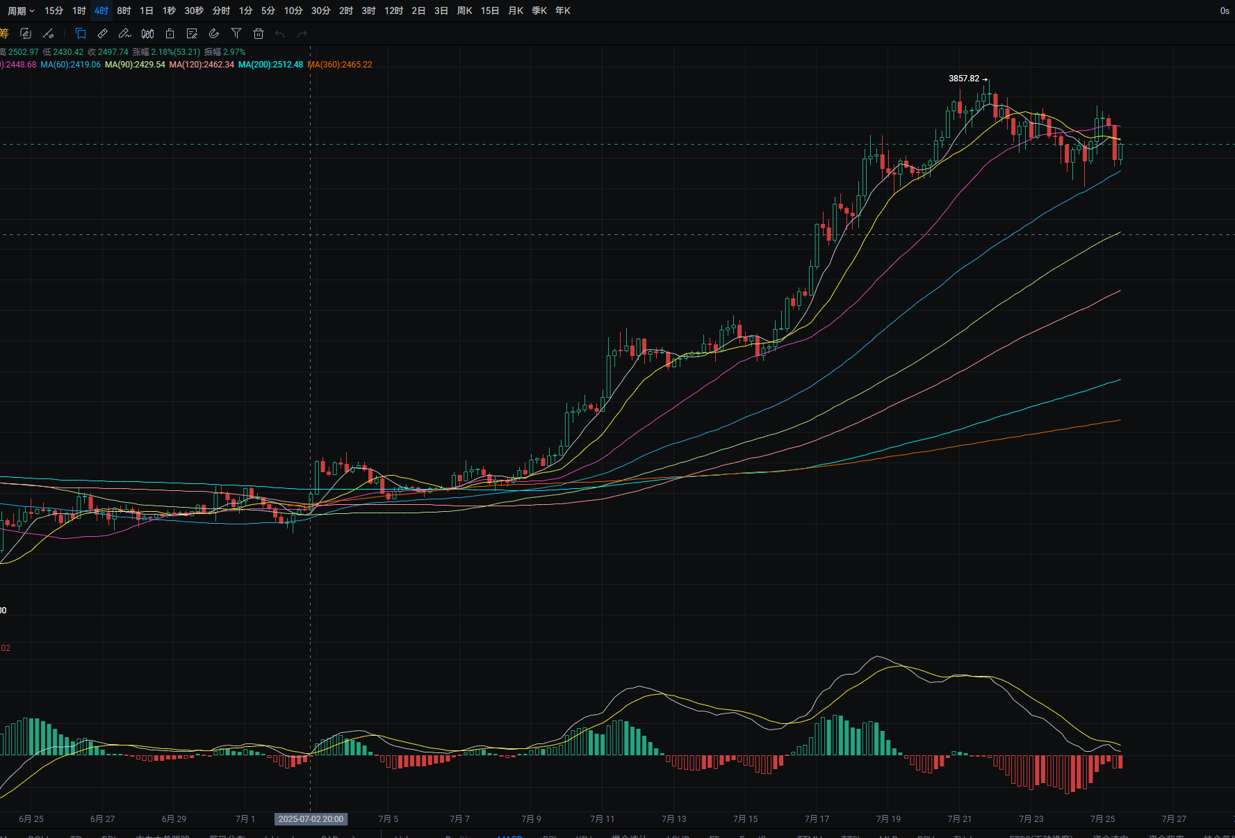Image resolution: width=1235 pixels, height=838 pixels.
Task: Click the filter funnel icon
Action: point(236,33)
